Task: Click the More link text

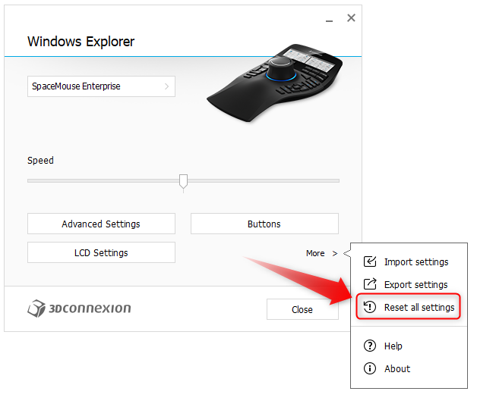Action: pyautogui.click(x=315, y=253)
